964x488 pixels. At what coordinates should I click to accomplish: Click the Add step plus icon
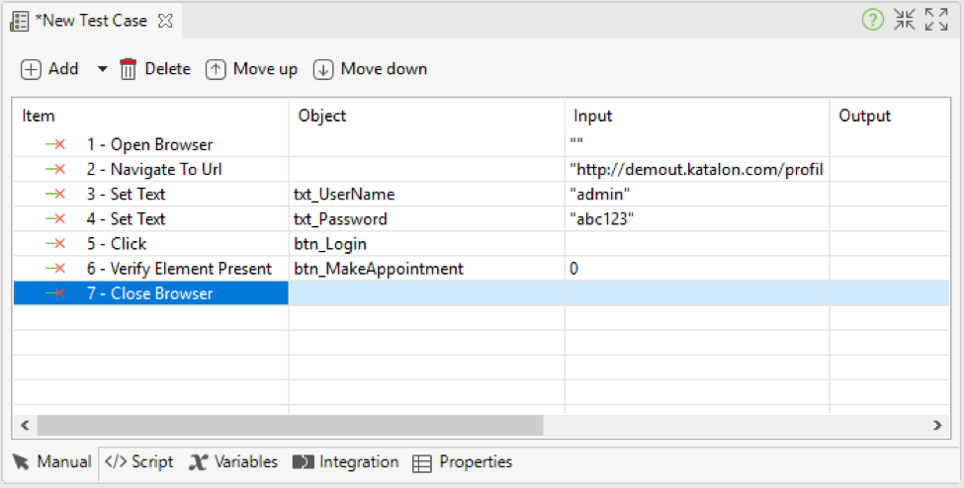[x=31, y=69]
